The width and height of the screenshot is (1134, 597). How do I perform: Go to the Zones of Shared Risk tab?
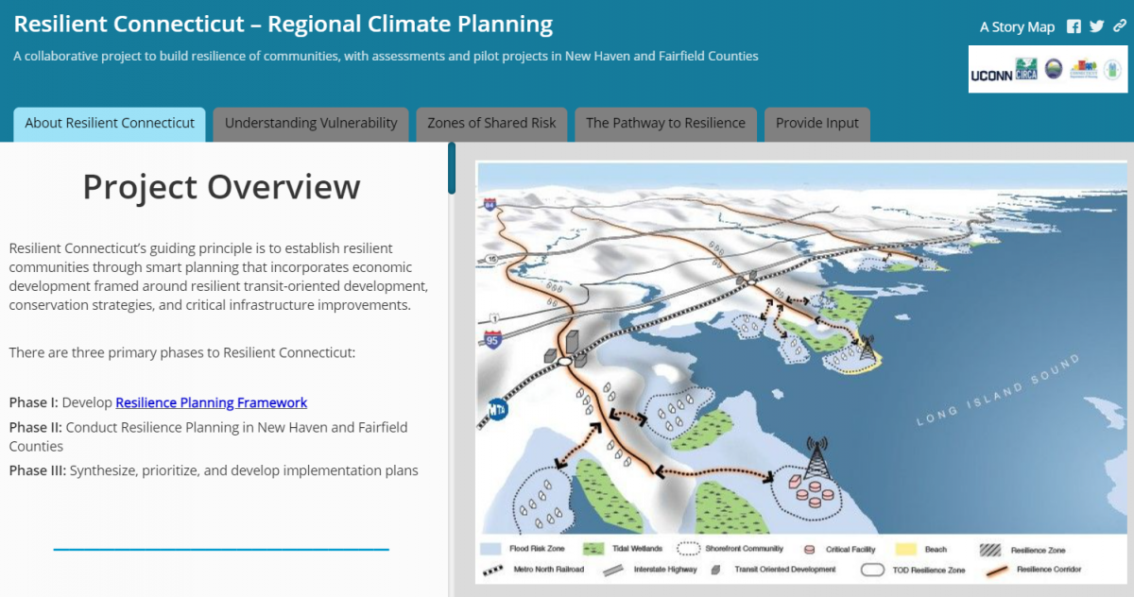[x=491, y=124]
